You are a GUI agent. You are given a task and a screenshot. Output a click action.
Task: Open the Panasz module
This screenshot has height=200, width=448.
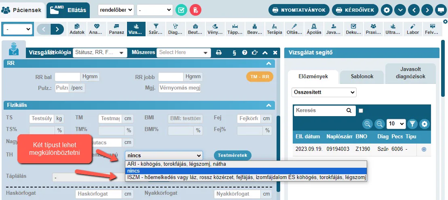click(116, 29)
